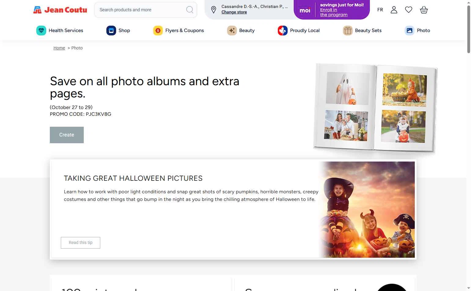Click the purple moi program logo
Image resolution: width=471 pixels, height=291 pixels.
coord(305,10)
